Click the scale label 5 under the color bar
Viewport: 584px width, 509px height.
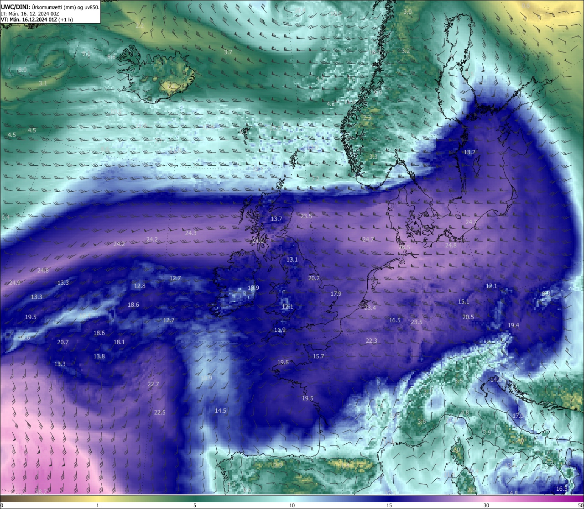pos(195,505)
